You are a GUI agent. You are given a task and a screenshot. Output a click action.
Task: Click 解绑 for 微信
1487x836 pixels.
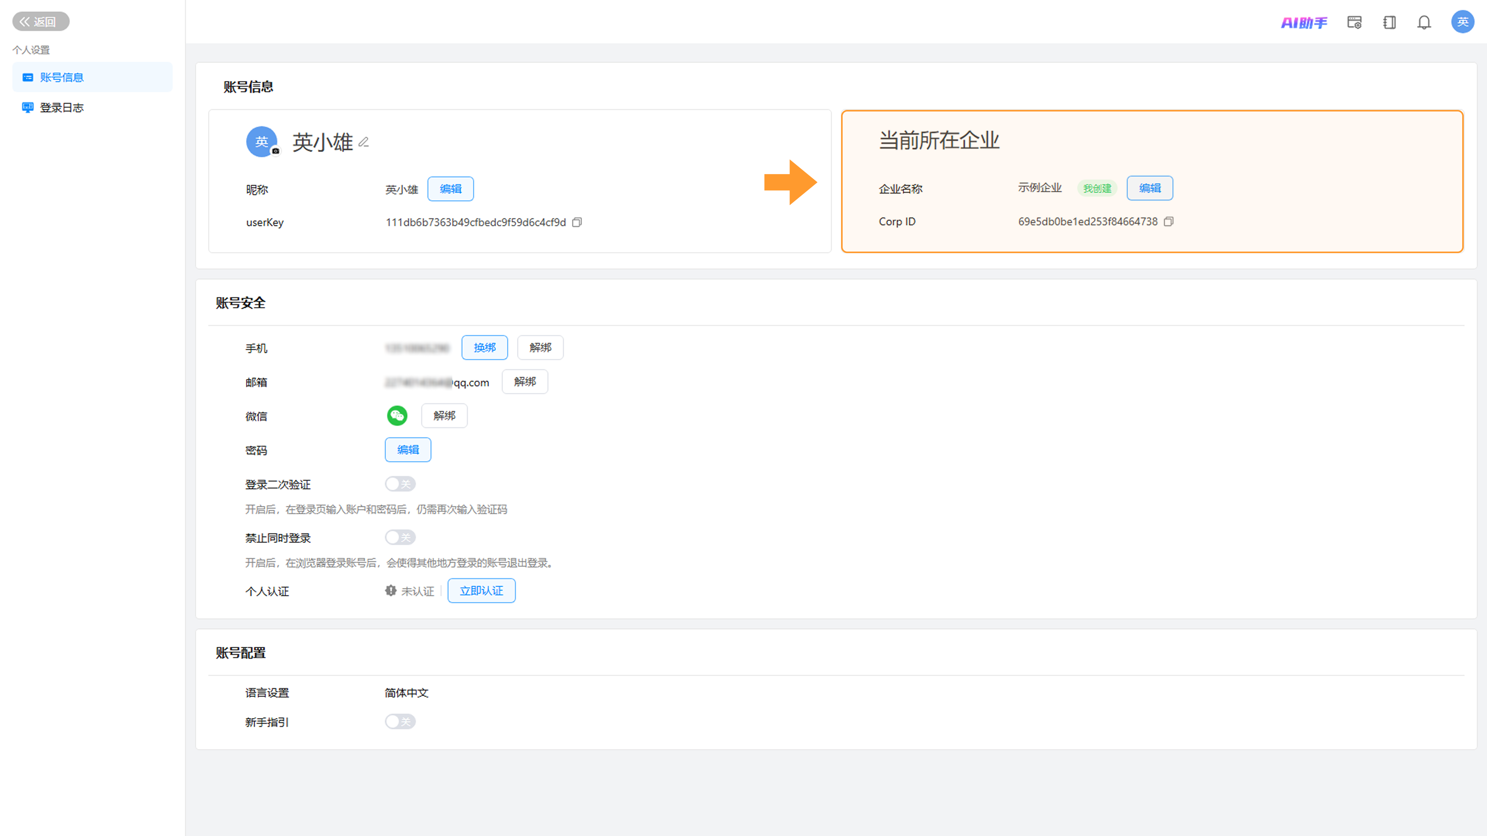tap(444, 415)
